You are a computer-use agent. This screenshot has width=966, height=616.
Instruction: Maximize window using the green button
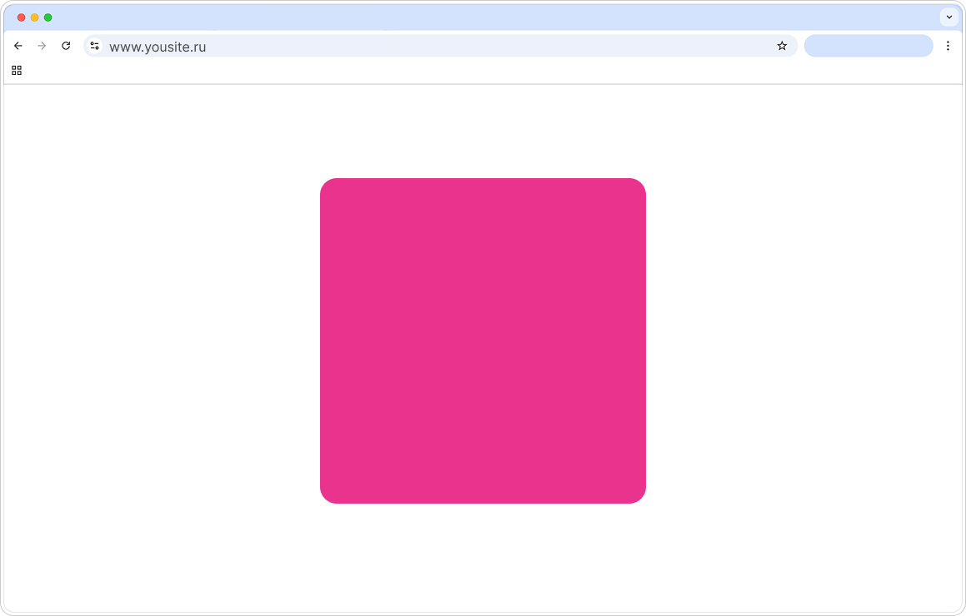(x=48, y=17)
